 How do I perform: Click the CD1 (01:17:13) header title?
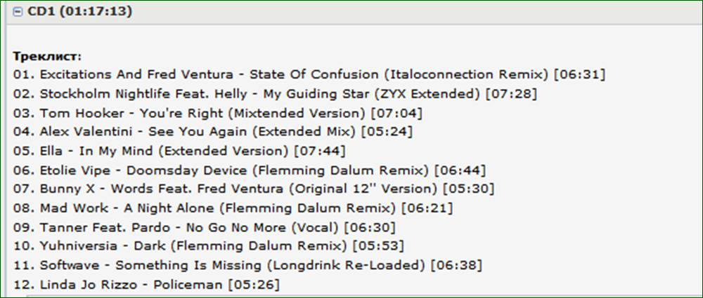80,12
